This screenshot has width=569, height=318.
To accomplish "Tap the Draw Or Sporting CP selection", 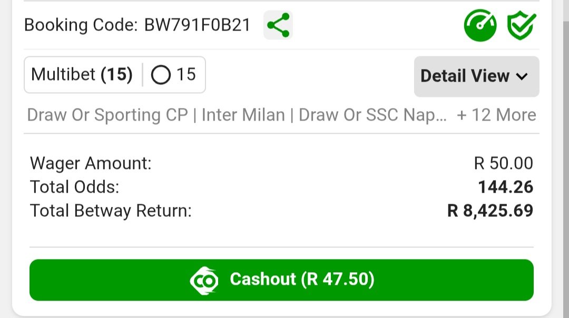I will point(107,115).
